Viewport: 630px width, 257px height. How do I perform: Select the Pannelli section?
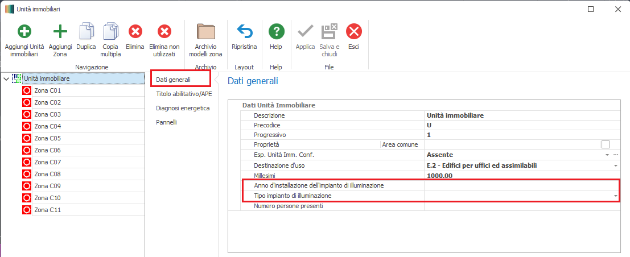166,122
